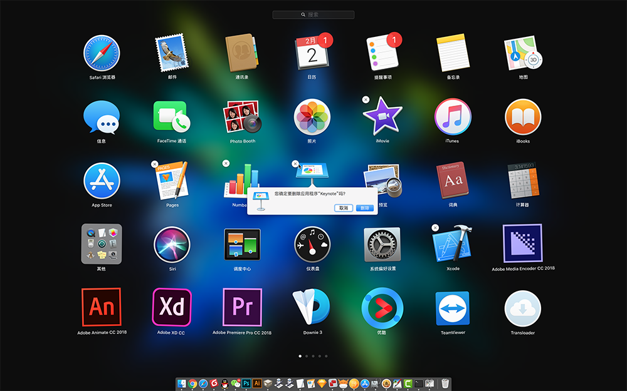Open WeChat in the Dock

236,383
